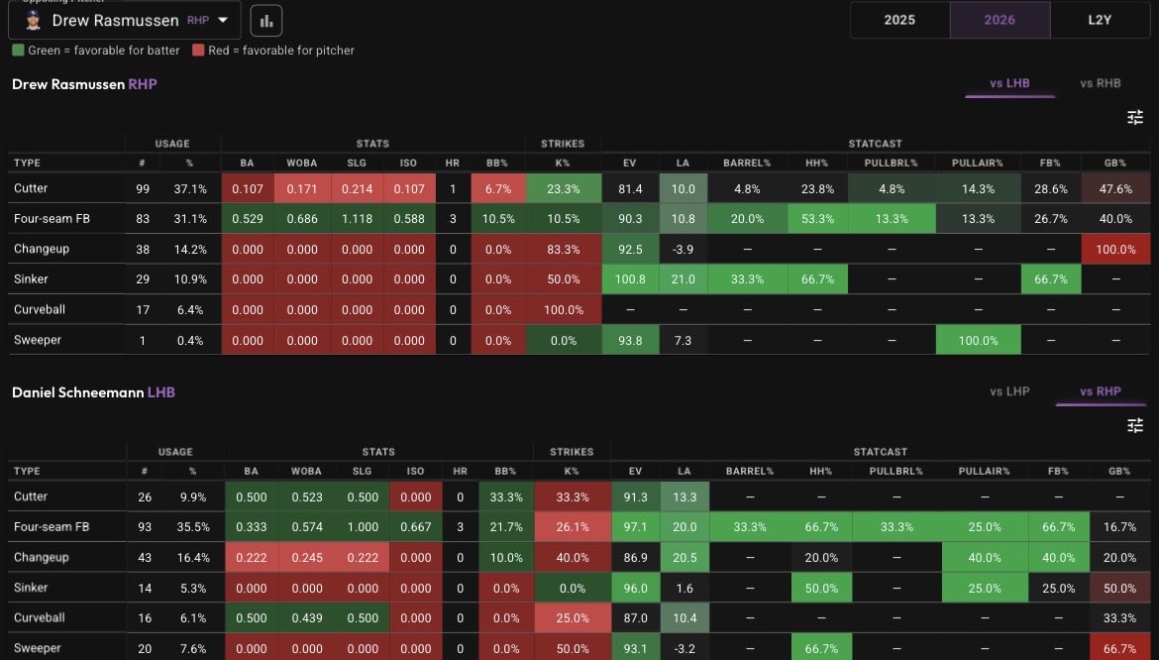The image size is (1159, 660).
Task: Open the bar chart view icon
Action: click(266, 21)
